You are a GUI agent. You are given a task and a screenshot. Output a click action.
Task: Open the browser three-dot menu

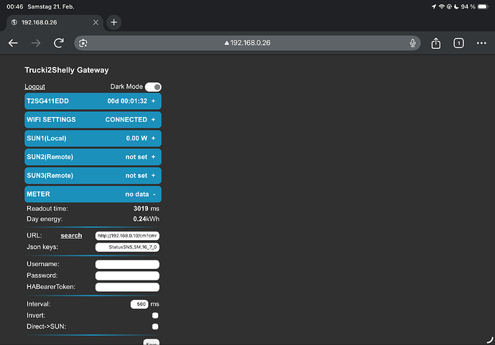(481, 43)
